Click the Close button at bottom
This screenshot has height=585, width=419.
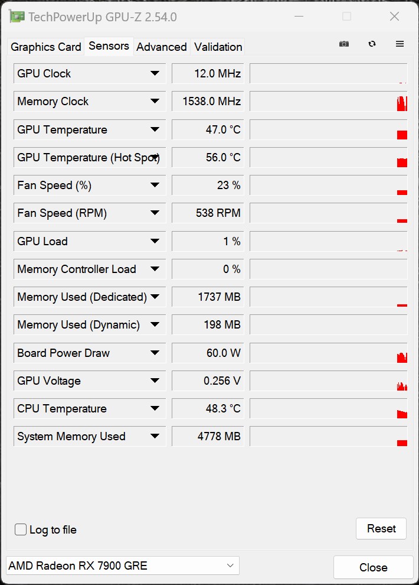click(373, 567)
